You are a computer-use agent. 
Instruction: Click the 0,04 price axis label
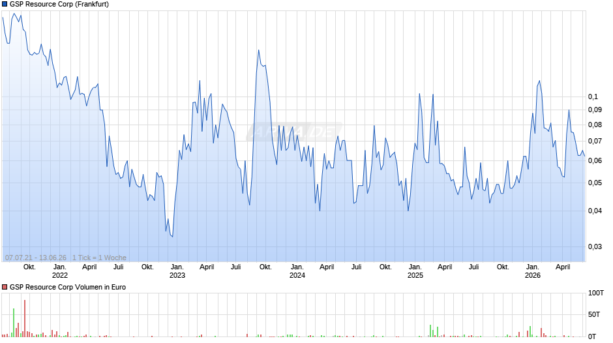click(595, 211)
